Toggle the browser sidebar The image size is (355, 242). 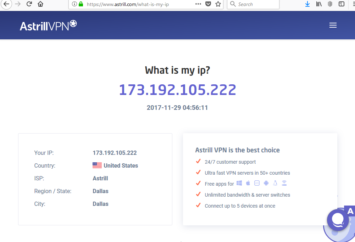click(342, 4)
